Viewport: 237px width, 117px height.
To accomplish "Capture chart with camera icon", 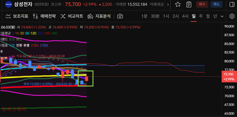I will point(120,16).
